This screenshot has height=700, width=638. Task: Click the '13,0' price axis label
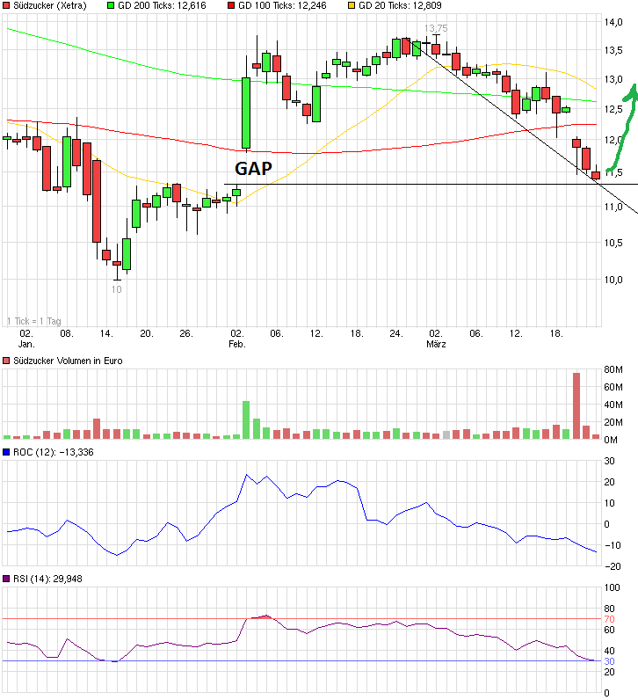click(613, 79)
